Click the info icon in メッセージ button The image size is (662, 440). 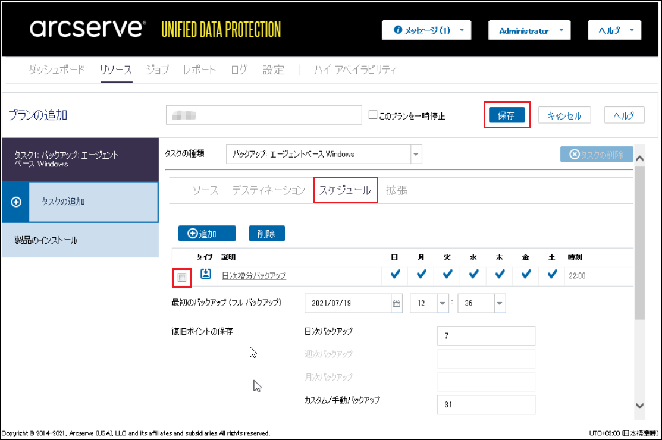tap(398, 30)
